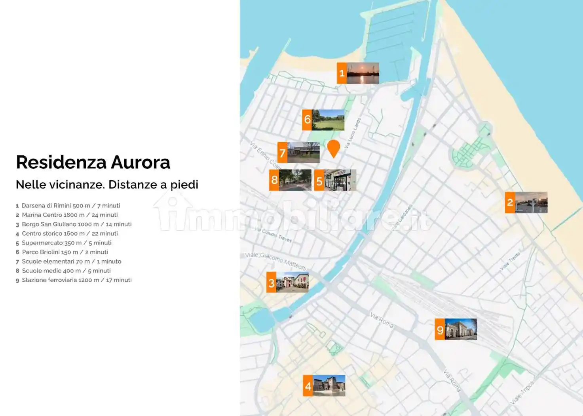This screenshot has width=583, height=416.
Task: Click the "Residenza Aurora" title heading
Action: [93, 162]
